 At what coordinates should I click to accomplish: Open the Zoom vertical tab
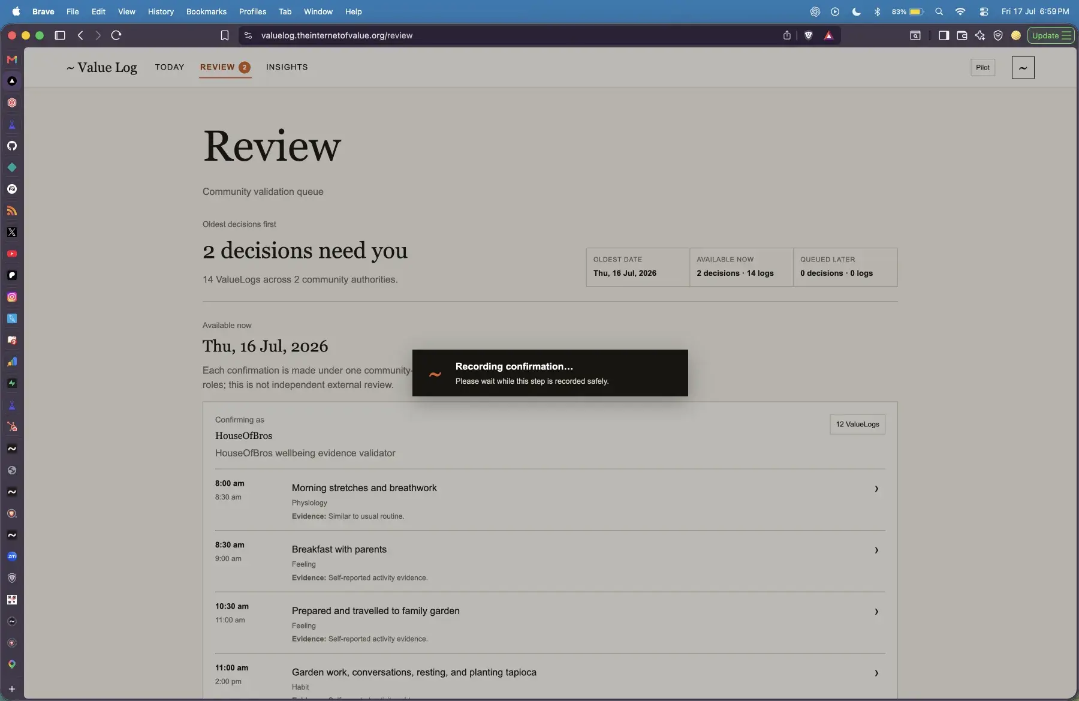click(12, 556)
